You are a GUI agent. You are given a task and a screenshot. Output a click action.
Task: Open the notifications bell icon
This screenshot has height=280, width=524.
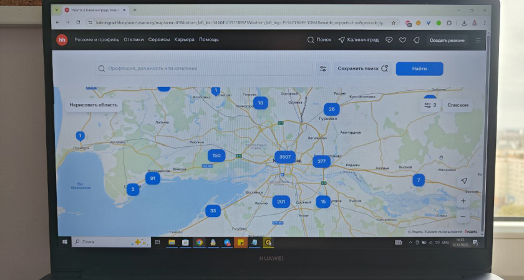click(416, 40)
